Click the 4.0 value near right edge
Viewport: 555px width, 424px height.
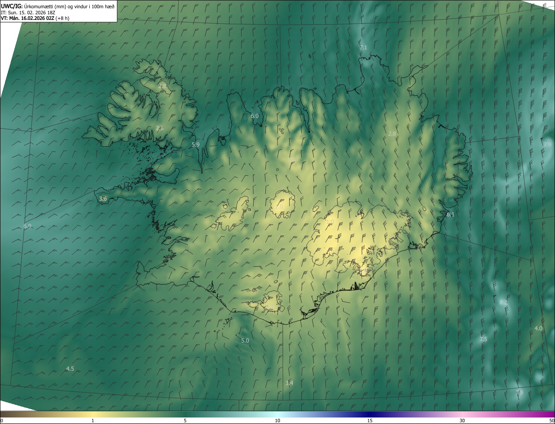pos(538,328)
